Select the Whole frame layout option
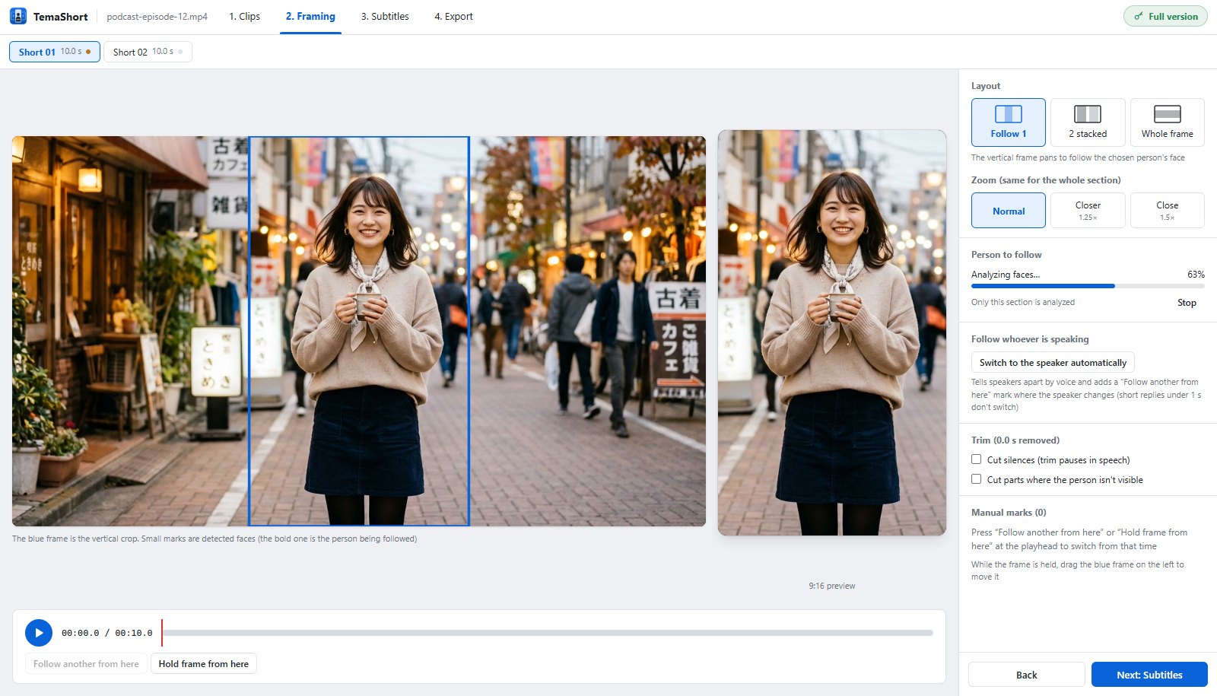This screenshot has height=696, width=1217. point(1168,122)
